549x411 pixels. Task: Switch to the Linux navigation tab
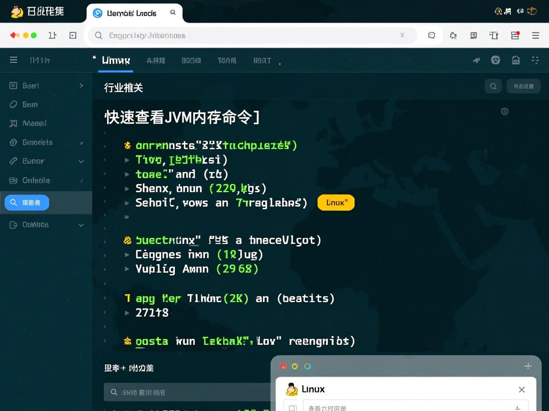[115, 60]
